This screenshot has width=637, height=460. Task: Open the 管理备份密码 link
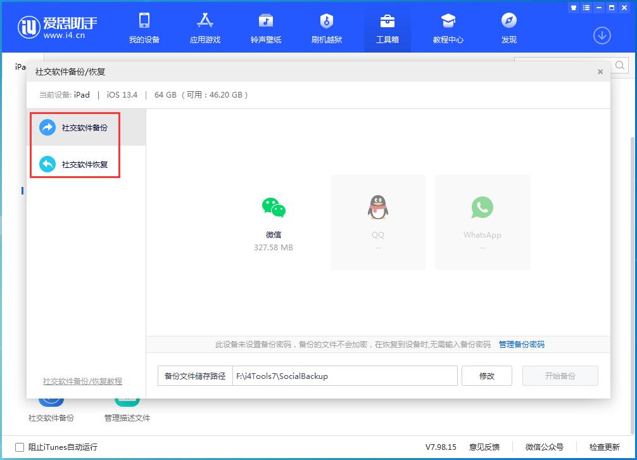(x=522, y=344)
